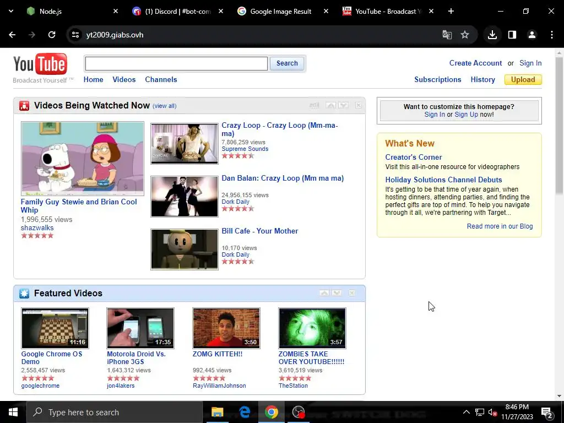Open Motorola Droid Vs. iPhone 3GS thumbnail

[140, 328]
